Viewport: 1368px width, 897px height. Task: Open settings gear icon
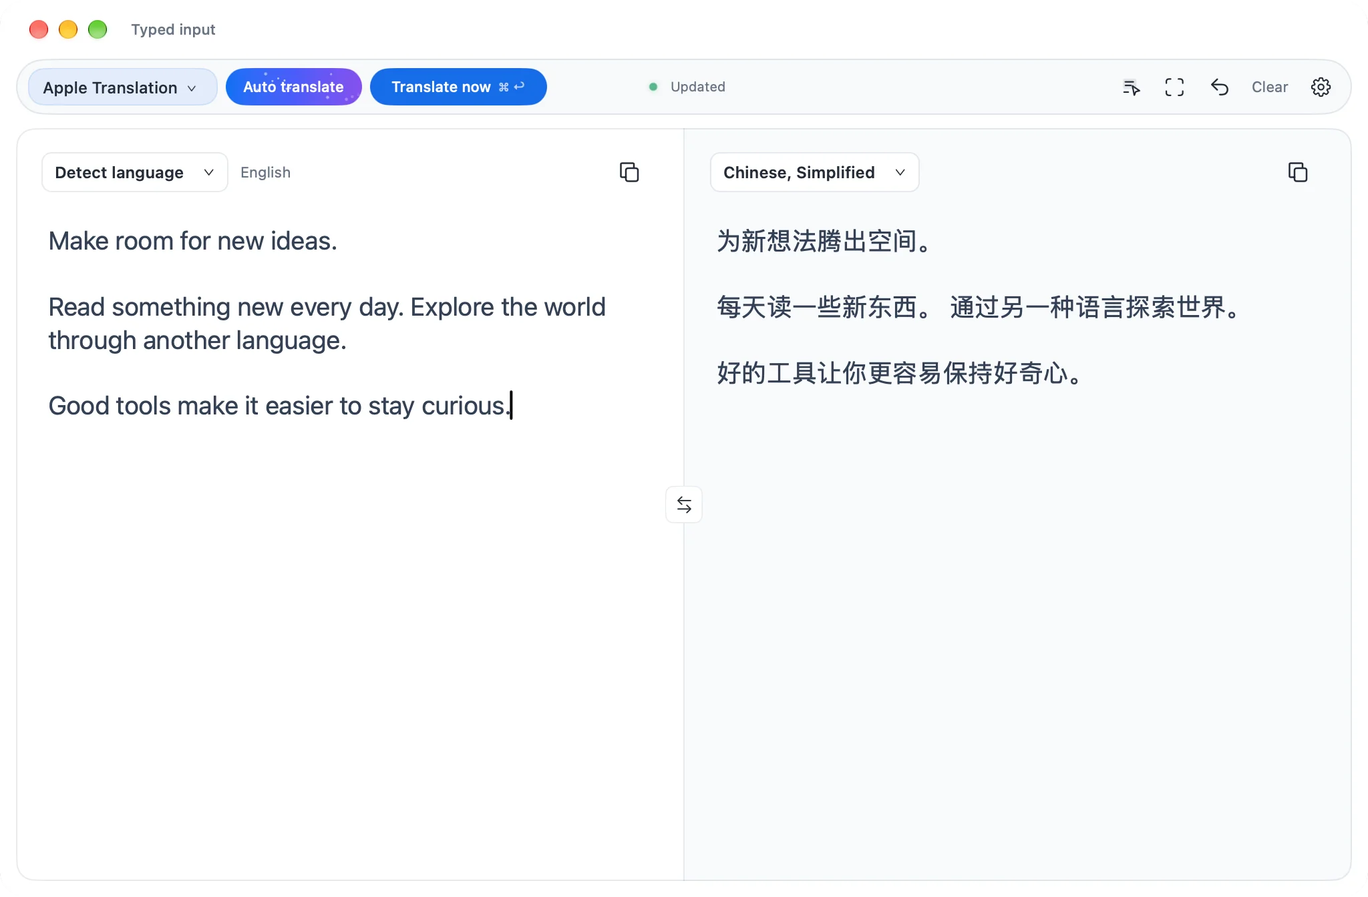click(x=1321, y=87)
